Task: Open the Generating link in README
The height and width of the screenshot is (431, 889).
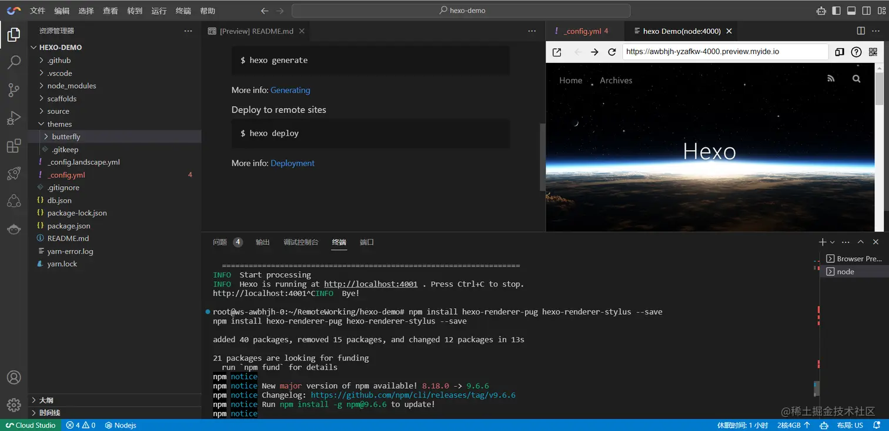Action: point(290,90)
